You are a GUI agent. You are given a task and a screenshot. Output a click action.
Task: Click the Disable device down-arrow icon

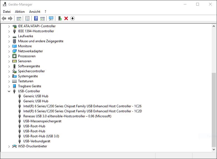point(73,18)
